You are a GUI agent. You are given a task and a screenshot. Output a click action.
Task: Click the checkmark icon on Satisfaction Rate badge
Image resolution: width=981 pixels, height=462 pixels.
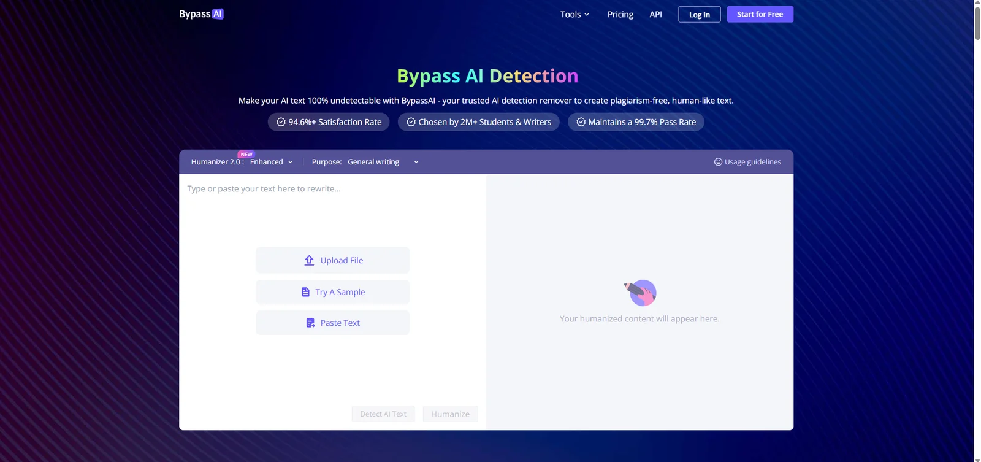pos(281,122)
